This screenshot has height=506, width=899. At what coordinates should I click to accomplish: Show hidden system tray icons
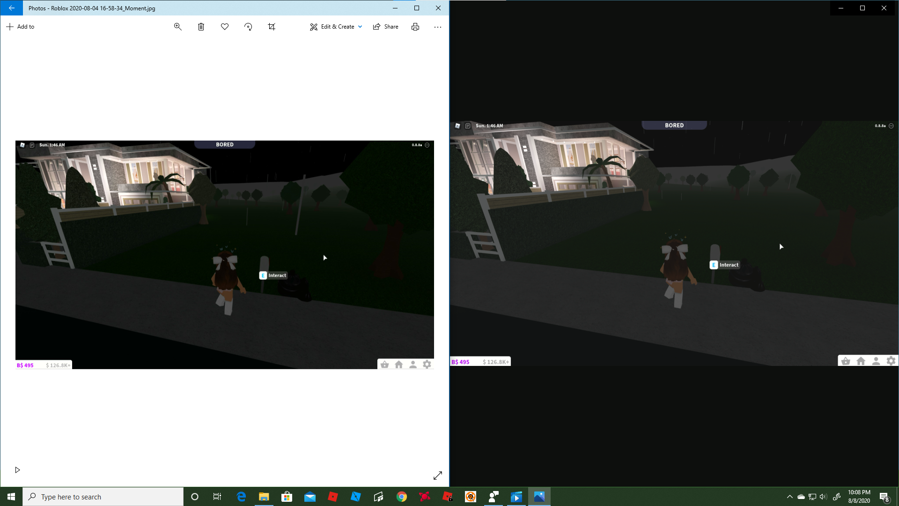[x=790, y=497]
